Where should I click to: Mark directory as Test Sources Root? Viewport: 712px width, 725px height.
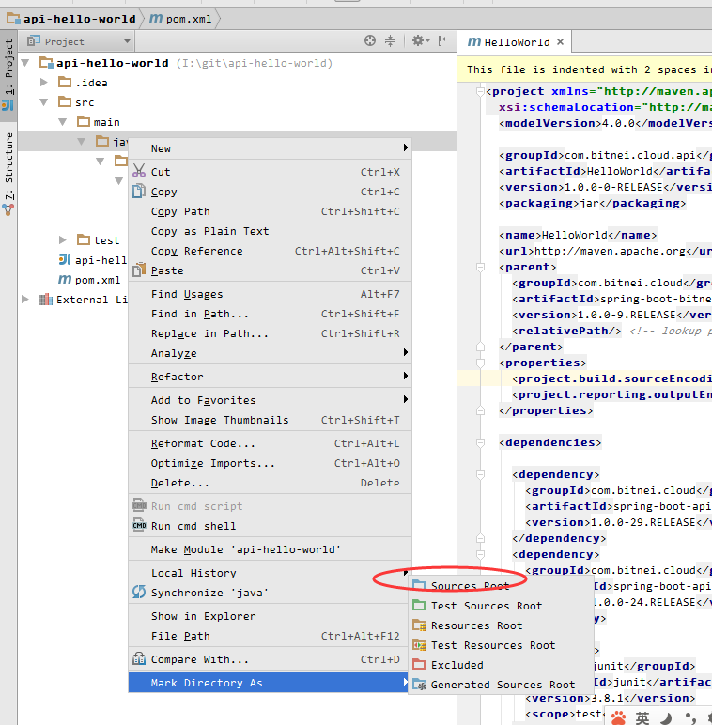click(502, 606)
